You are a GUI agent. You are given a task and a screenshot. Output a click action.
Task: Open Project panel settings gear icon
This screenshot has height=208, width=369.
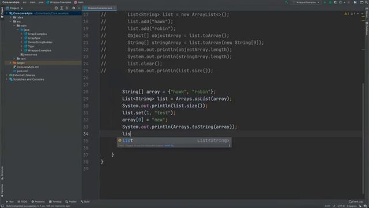(x=73, y=8)
